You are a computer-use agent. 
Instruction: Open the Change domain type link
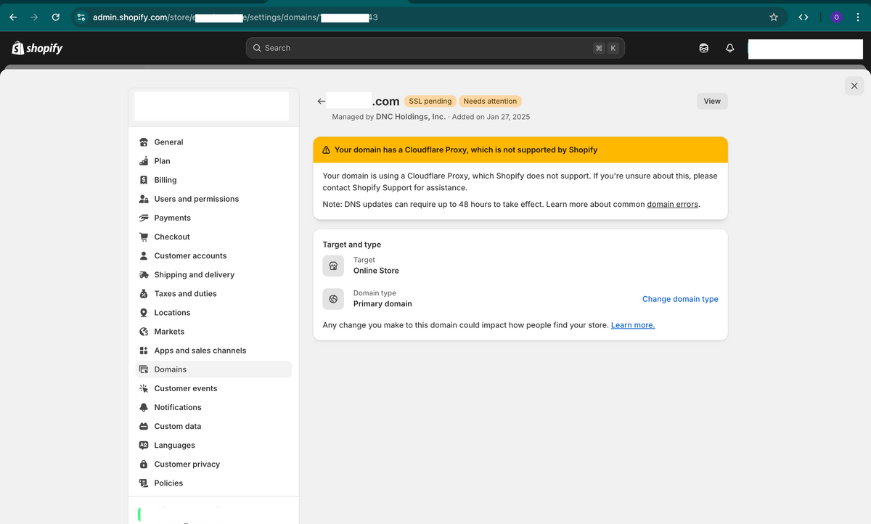point(680,298)
